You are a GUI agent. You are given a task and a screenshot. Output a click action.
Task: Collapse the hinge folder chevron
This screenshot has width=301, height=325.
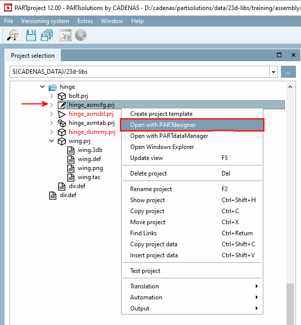42,86
